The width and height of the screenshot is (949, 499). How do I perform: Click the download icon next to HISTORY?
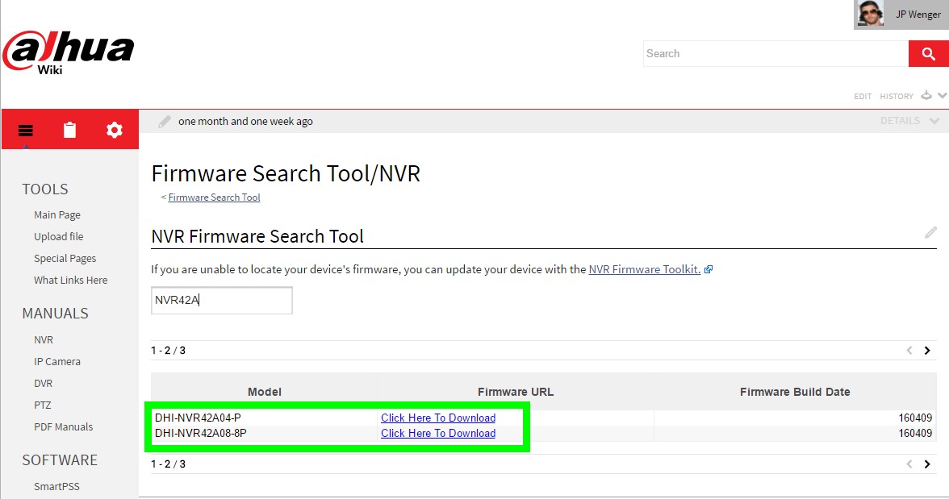(926, 96)
